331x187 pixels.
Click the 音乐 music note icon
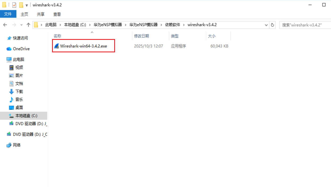coord(11,100)
